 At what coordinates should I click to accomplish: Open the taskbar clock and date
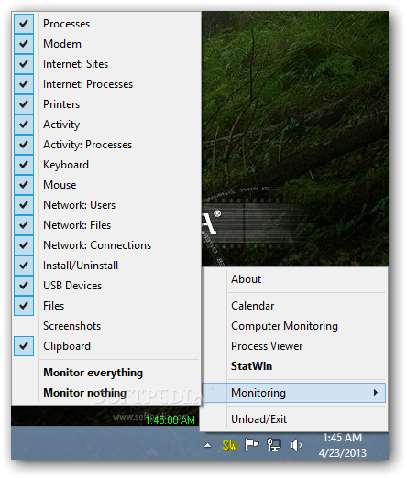pos(342,445)
